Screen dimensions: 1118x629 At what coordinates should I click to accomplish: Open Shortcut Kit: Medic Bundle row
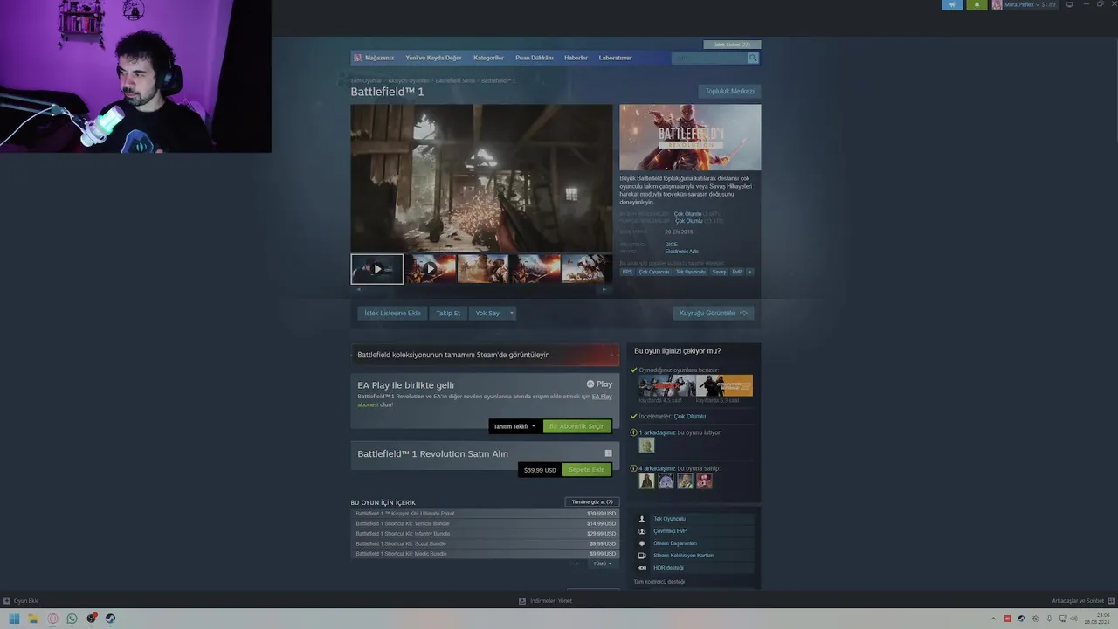[x=485, y=554]
